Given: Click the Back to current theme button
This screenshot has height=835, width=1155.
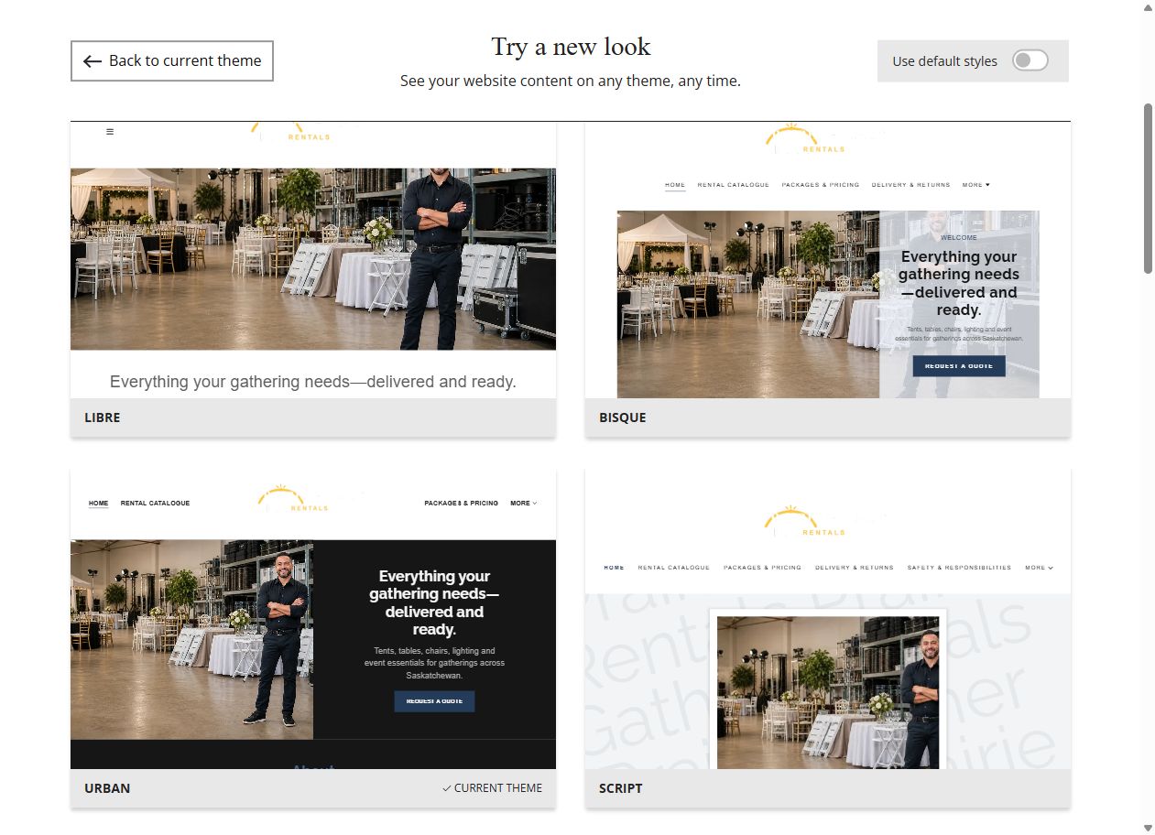Looking at the screenshot, I should point(172,60).
